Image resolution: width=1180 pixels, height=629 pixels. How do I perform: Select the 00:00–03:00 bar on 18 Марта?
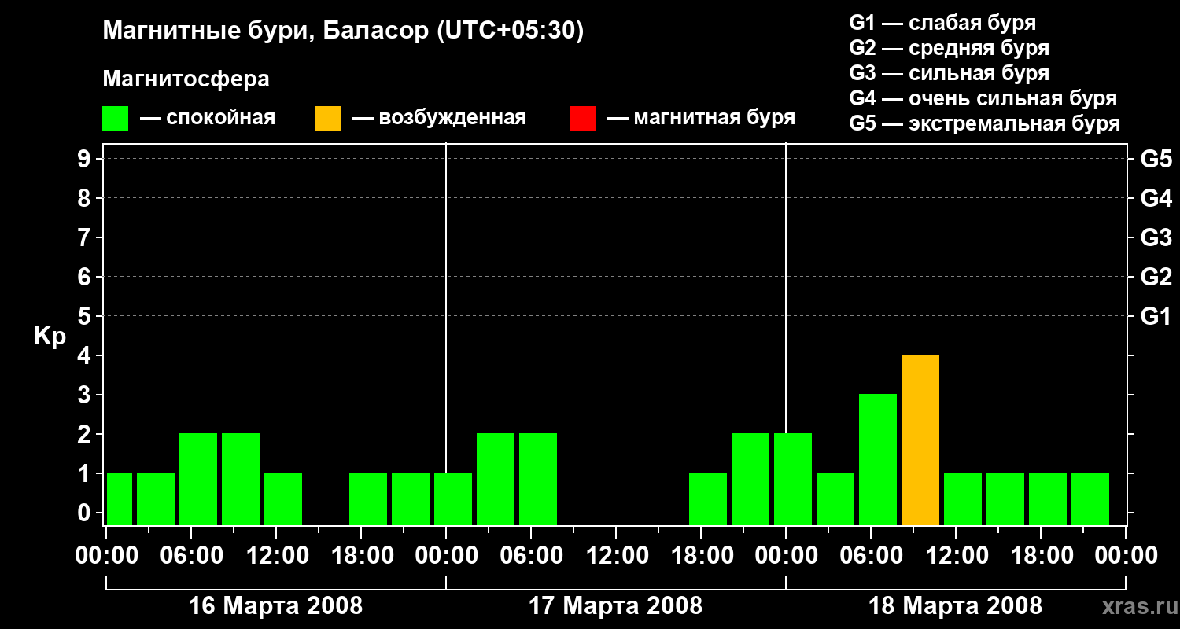pyautogui.click(x=793, y=480)
